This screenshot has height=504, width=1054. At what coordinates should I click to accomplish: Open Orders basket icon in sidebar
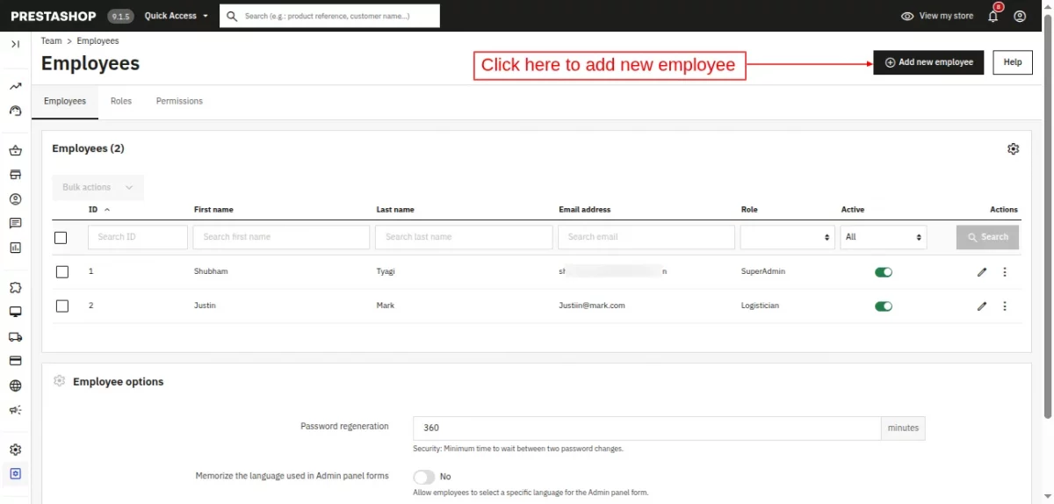pos(15,151)
